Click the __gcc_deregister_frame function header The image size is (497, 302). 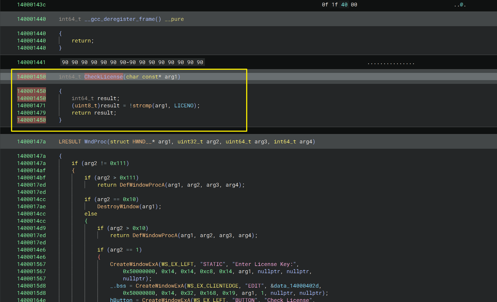[121, 19]
